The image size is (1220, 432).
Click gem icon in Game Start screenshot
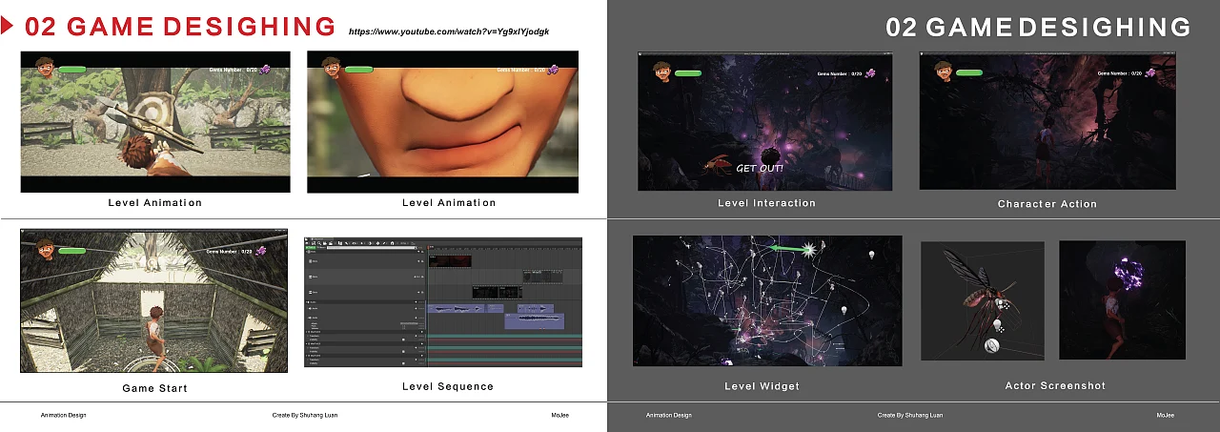click(263, 251)
